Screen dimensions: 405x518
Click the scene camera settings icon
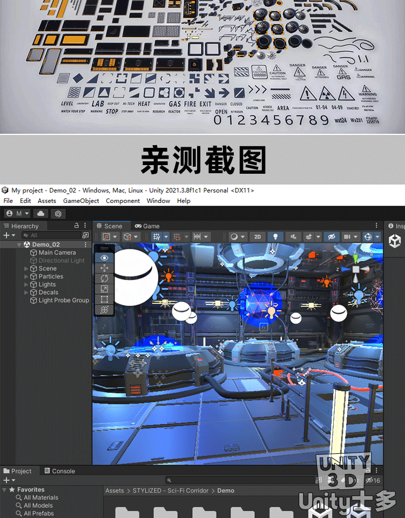click(x=347, y=236)
